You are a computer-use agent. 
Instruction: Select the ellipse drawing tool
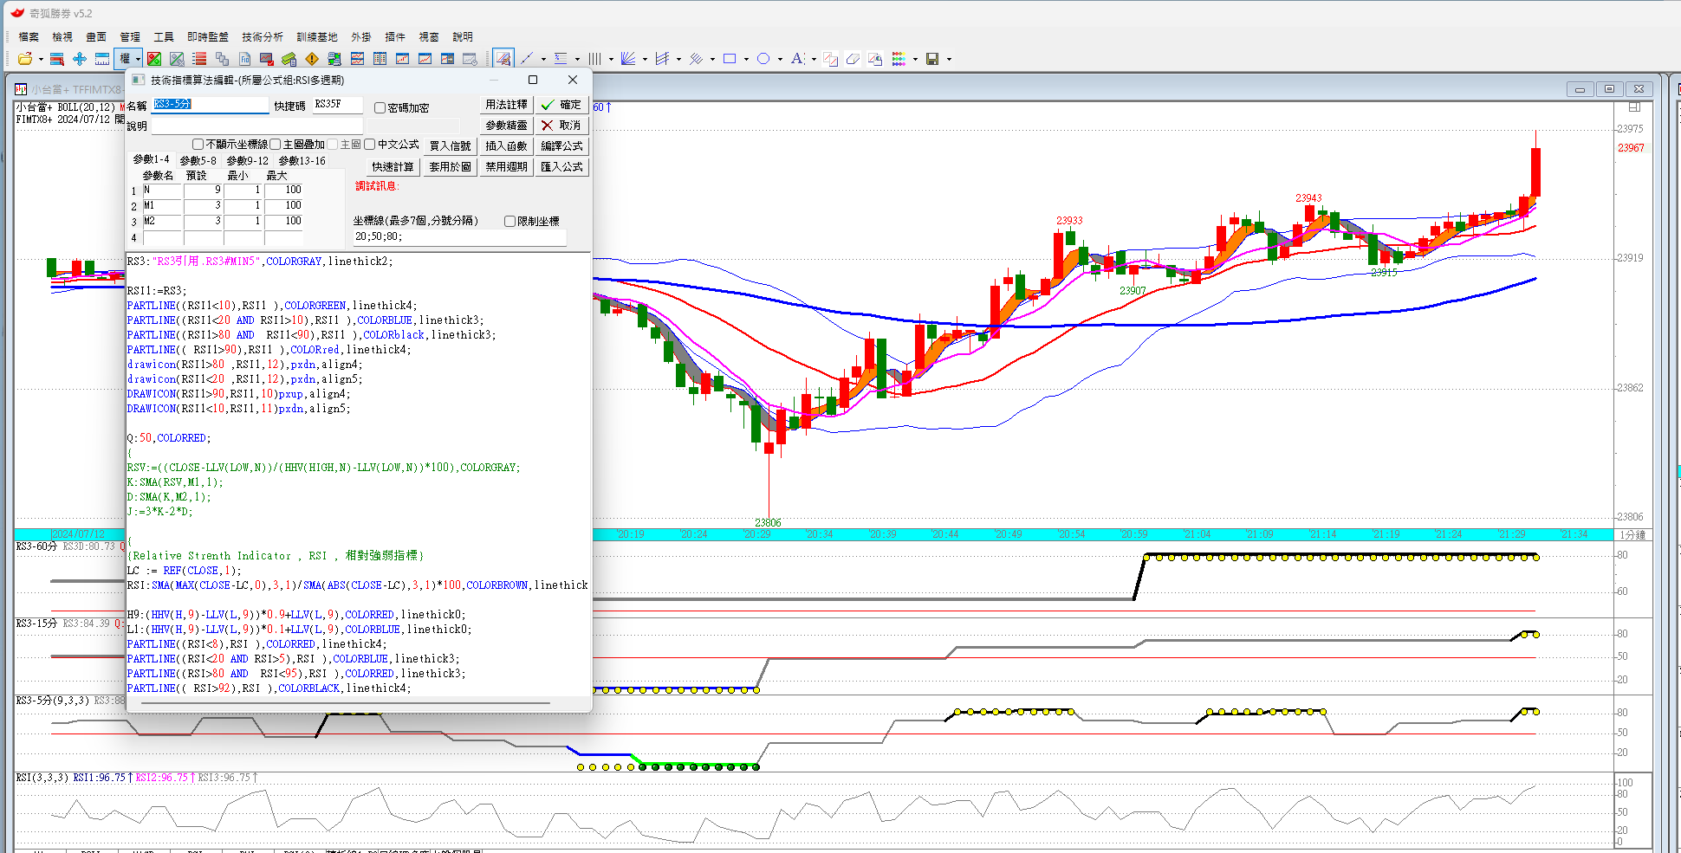pyautogui.click(x=763, y=59)
